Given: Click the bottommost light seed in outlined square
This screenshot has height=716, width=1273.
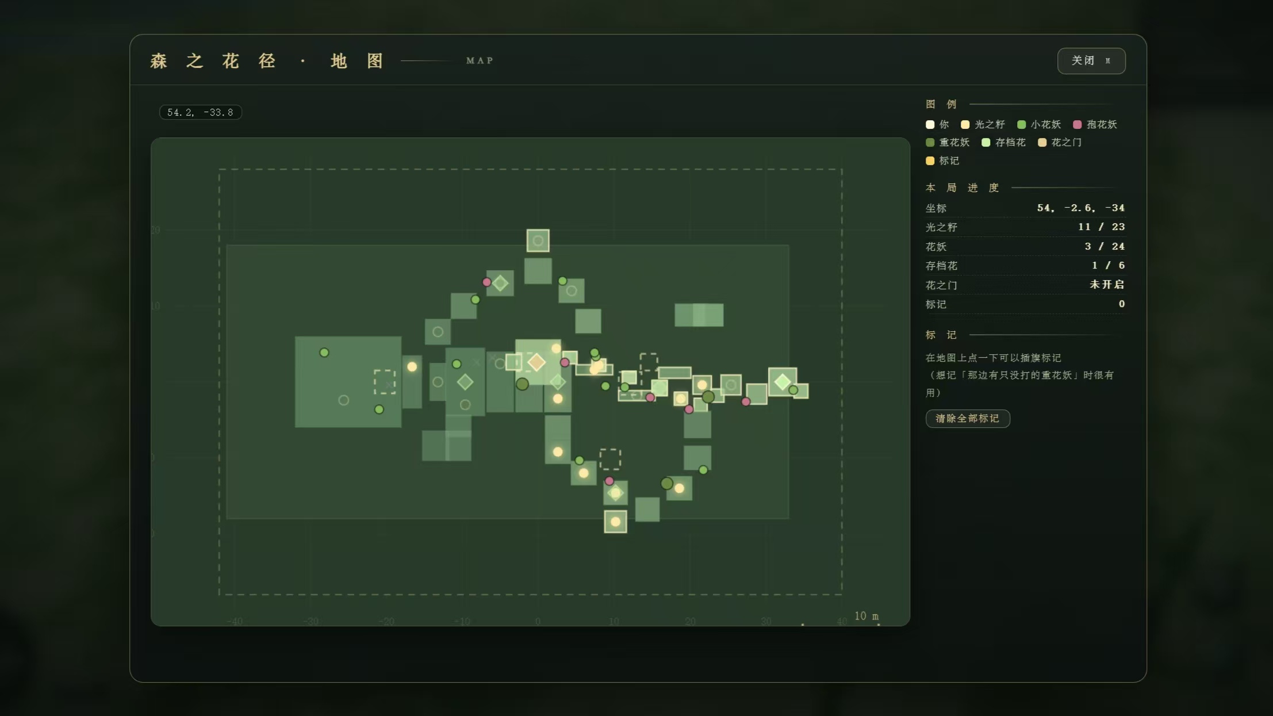Looking at the screenshot, I should click(x=615, y=522).
